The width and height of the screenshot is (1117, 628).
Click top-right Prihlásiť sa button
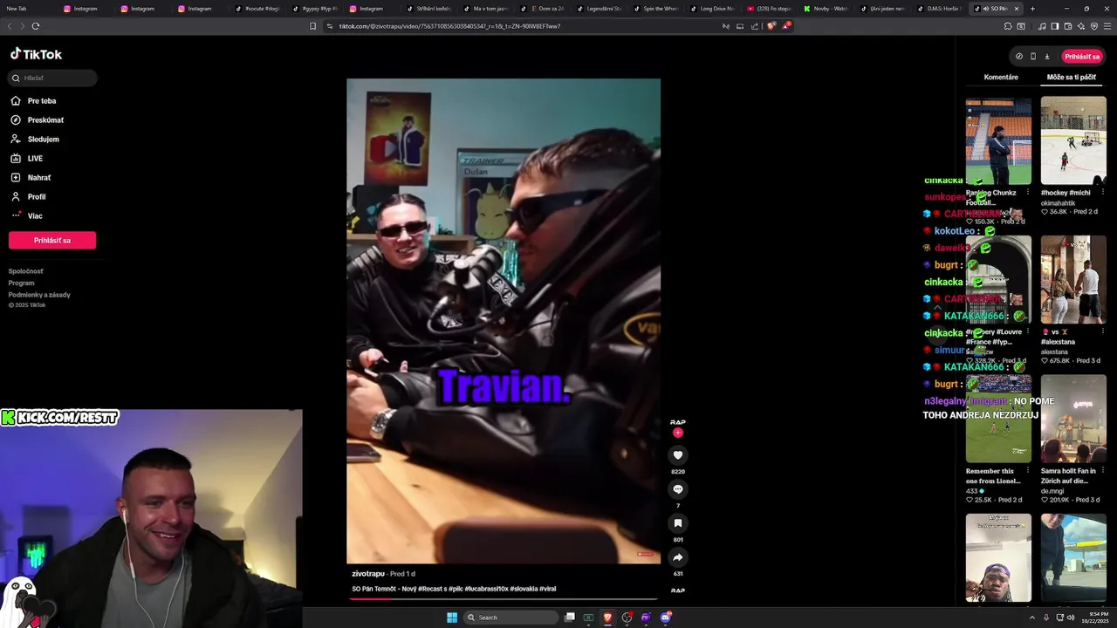coord(1082,57)
